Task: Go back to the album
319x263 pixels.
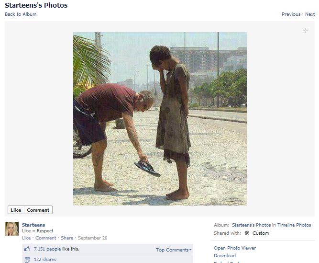Action: click(x=21, y=14)
